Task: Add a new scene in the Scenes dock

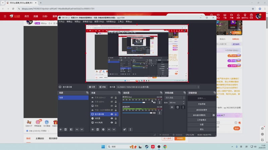Action: pyautogui.click(x=61, y=129)
